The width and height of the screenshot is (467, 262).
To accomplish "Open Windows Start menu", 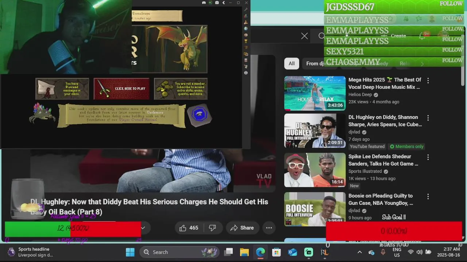I will 130,252.
